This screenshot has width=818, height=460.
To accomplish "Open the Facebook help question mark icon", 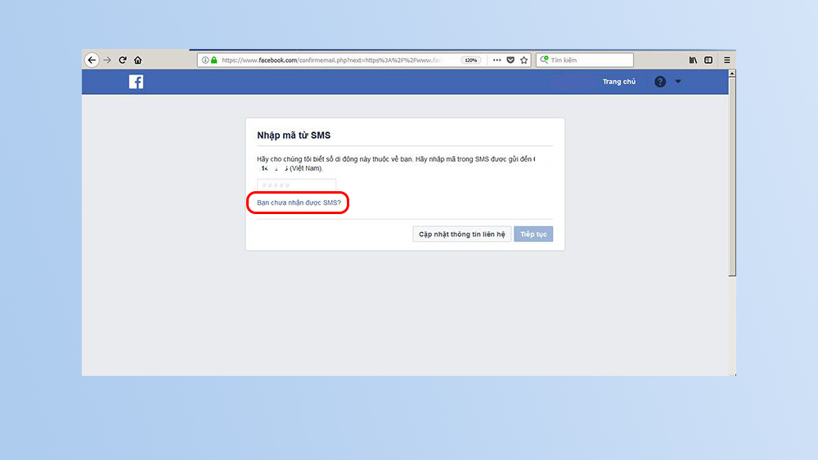I will pyautogui.click(x=660, y=82).
